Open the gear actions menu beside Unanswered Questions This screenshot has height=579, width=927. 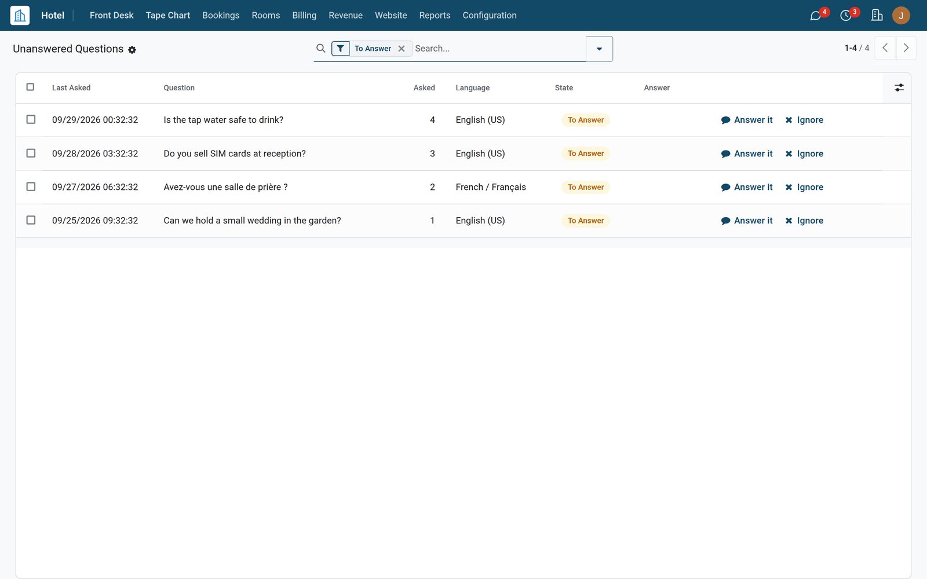[132, 50]
